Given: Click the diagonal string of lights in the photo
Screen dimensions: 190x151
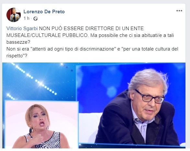Looking at the screenshot, I should click(x=34, y=79).
